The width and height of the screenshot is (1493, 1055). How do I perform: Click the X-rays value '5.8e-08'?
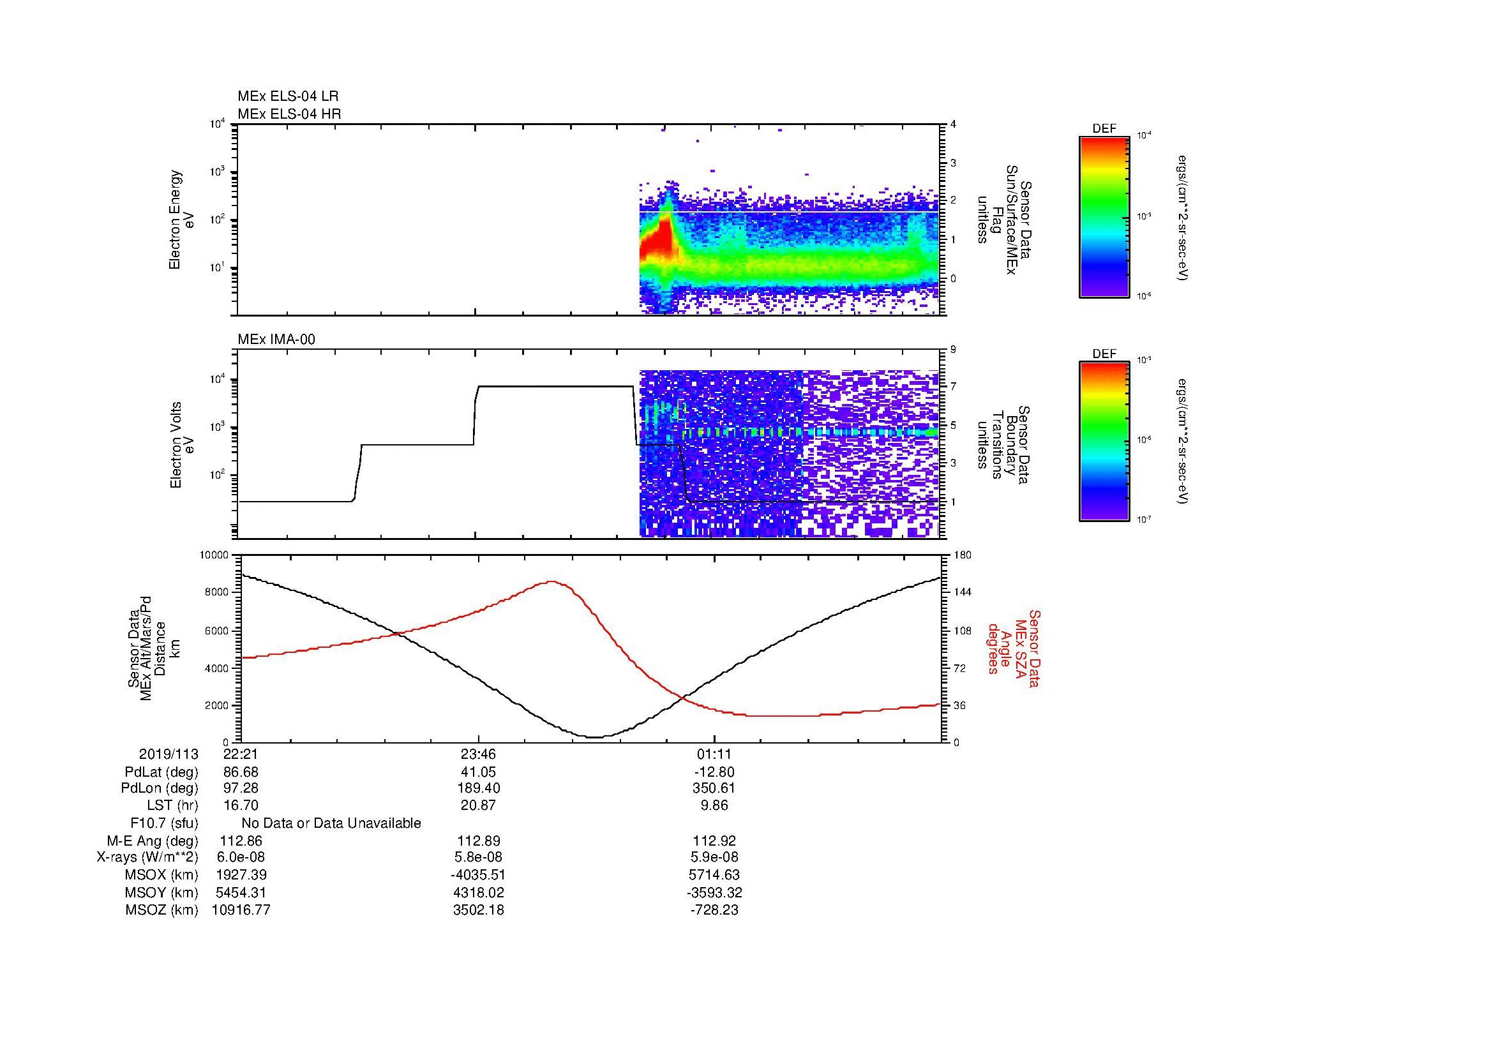point(479,857)
